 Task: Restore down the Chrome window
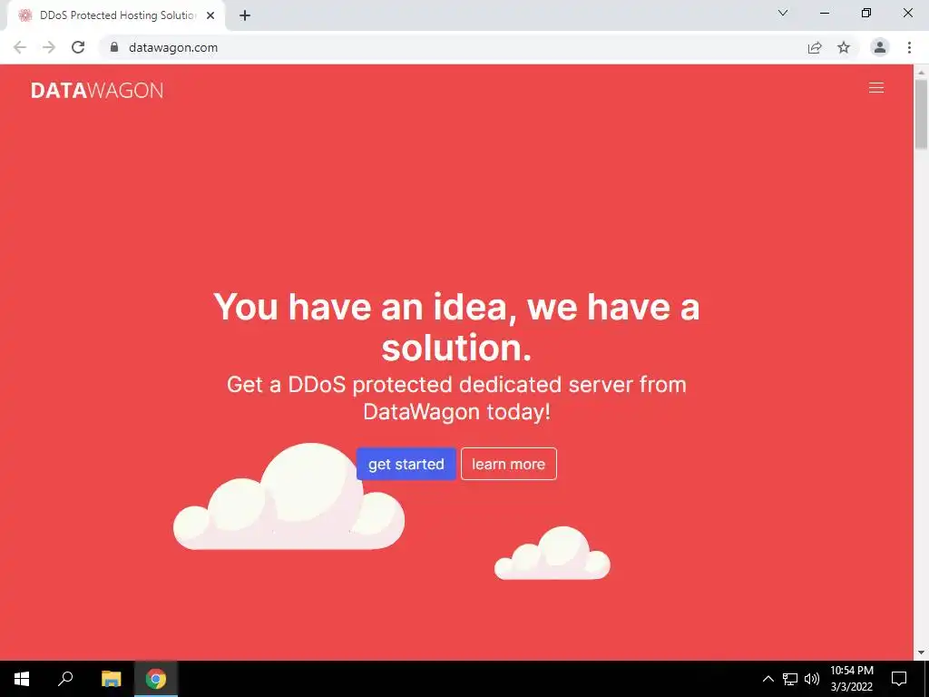(x=866, y=13)
